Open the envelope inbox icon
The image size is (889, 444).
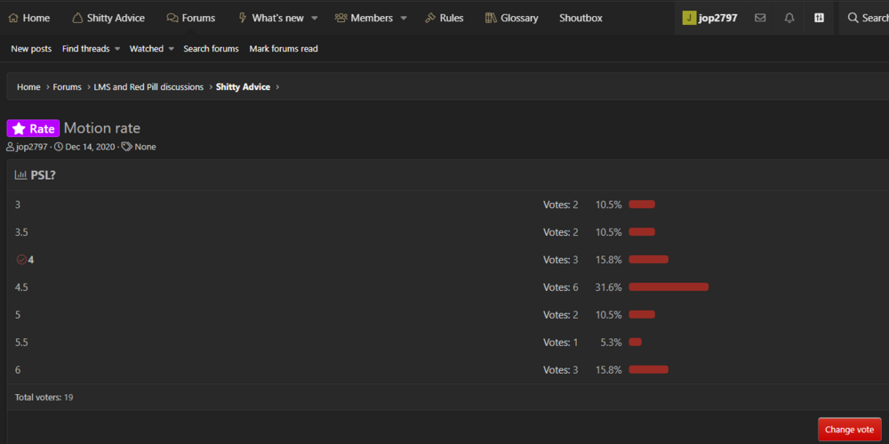(760, 18)
